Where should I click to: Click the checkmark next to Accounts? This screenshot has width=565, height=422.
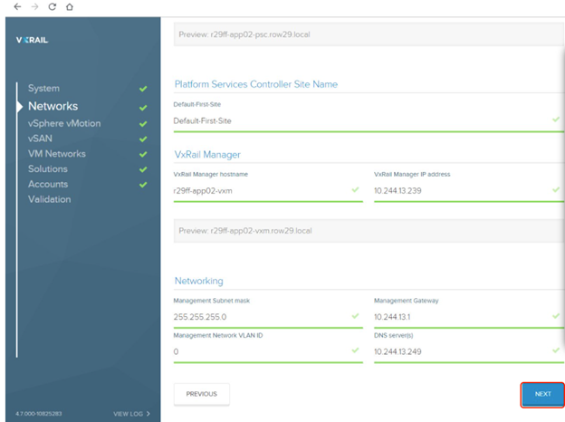[143, 185]
